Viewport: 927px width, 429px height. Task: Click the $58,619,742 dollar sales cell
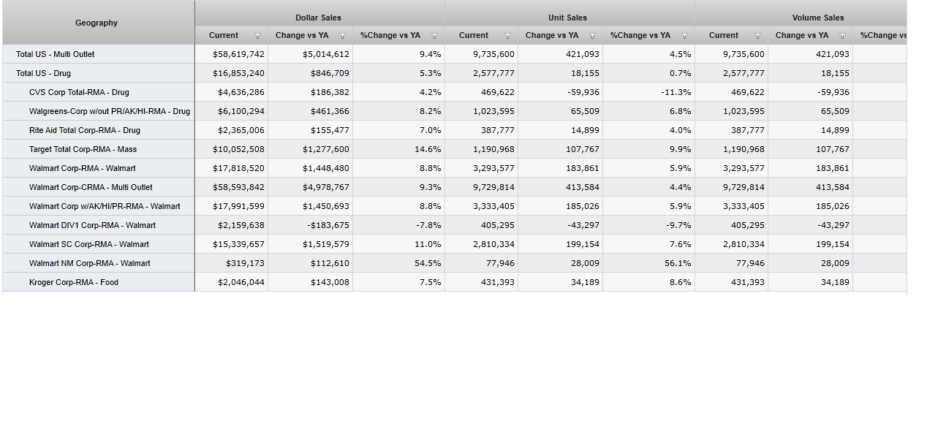click(238, 54)
